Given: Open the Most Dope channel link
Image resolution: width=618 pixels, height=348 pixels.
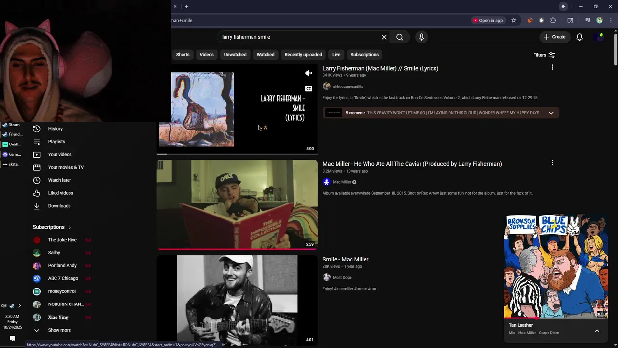Looking at the screenshot, I should coord(342,278).
